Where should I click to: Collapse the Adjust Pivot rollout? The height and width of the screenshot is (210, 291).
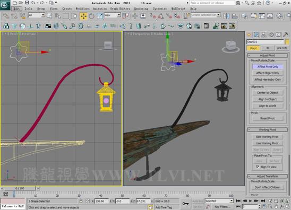(x=268, y=55)
